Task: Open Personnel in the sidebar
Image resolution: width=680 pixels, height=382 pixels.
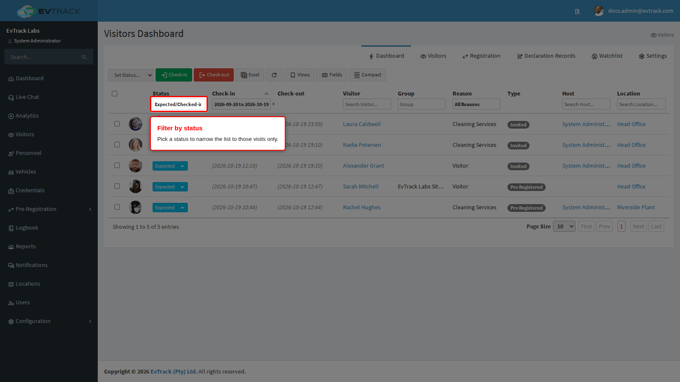Action: click(28, 153)
